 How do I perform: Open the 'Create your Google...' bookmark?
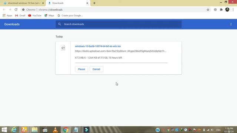coord(70,16)
